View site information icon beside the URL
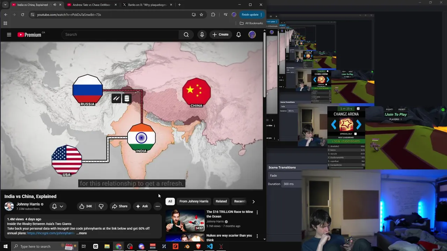The width and height of the screenshot is (447, 251). [x=32, y=15]
